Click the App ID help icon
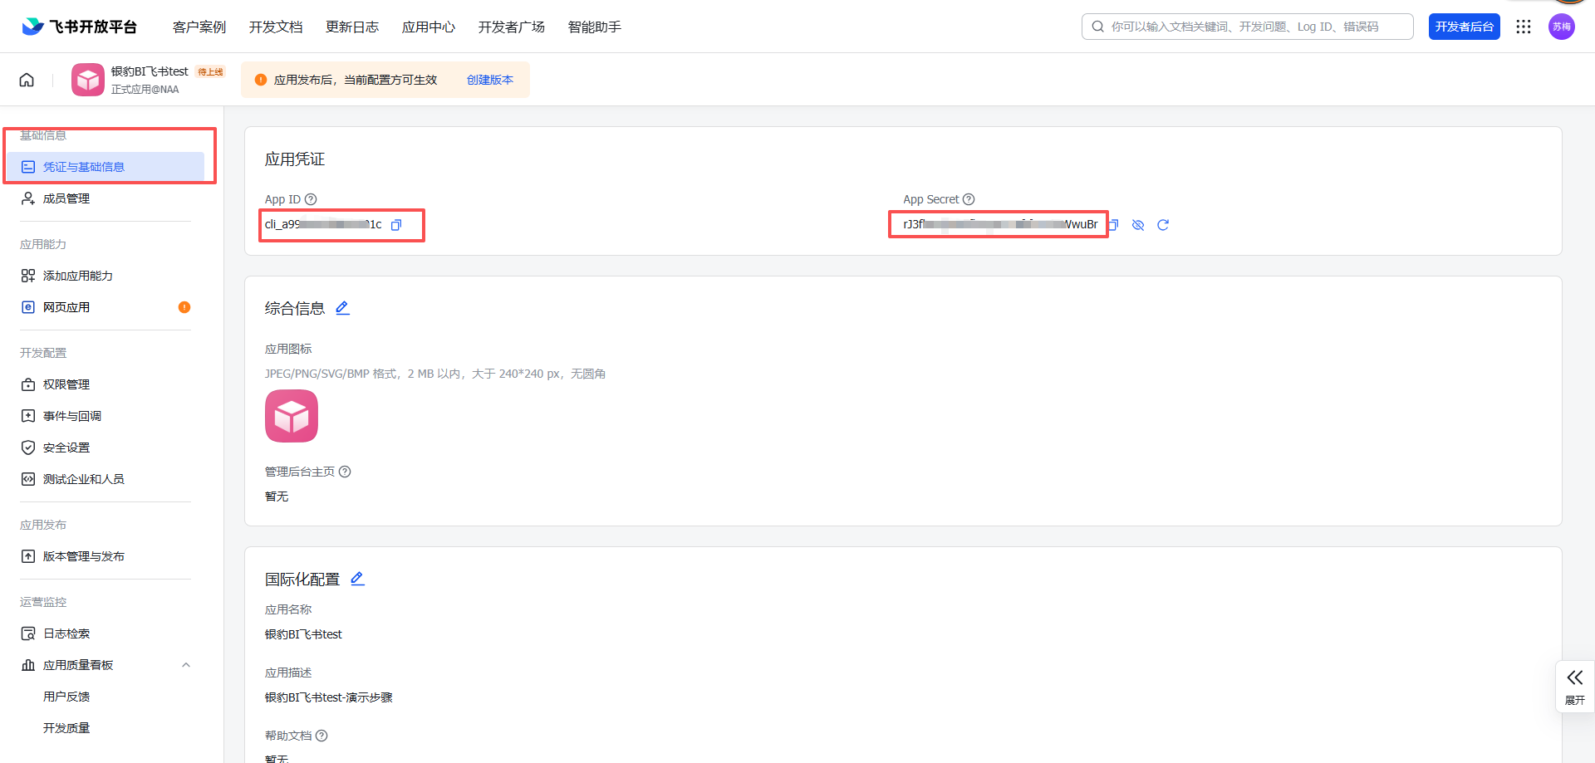This screenshot has width=1595, height=763. (311, 199)
